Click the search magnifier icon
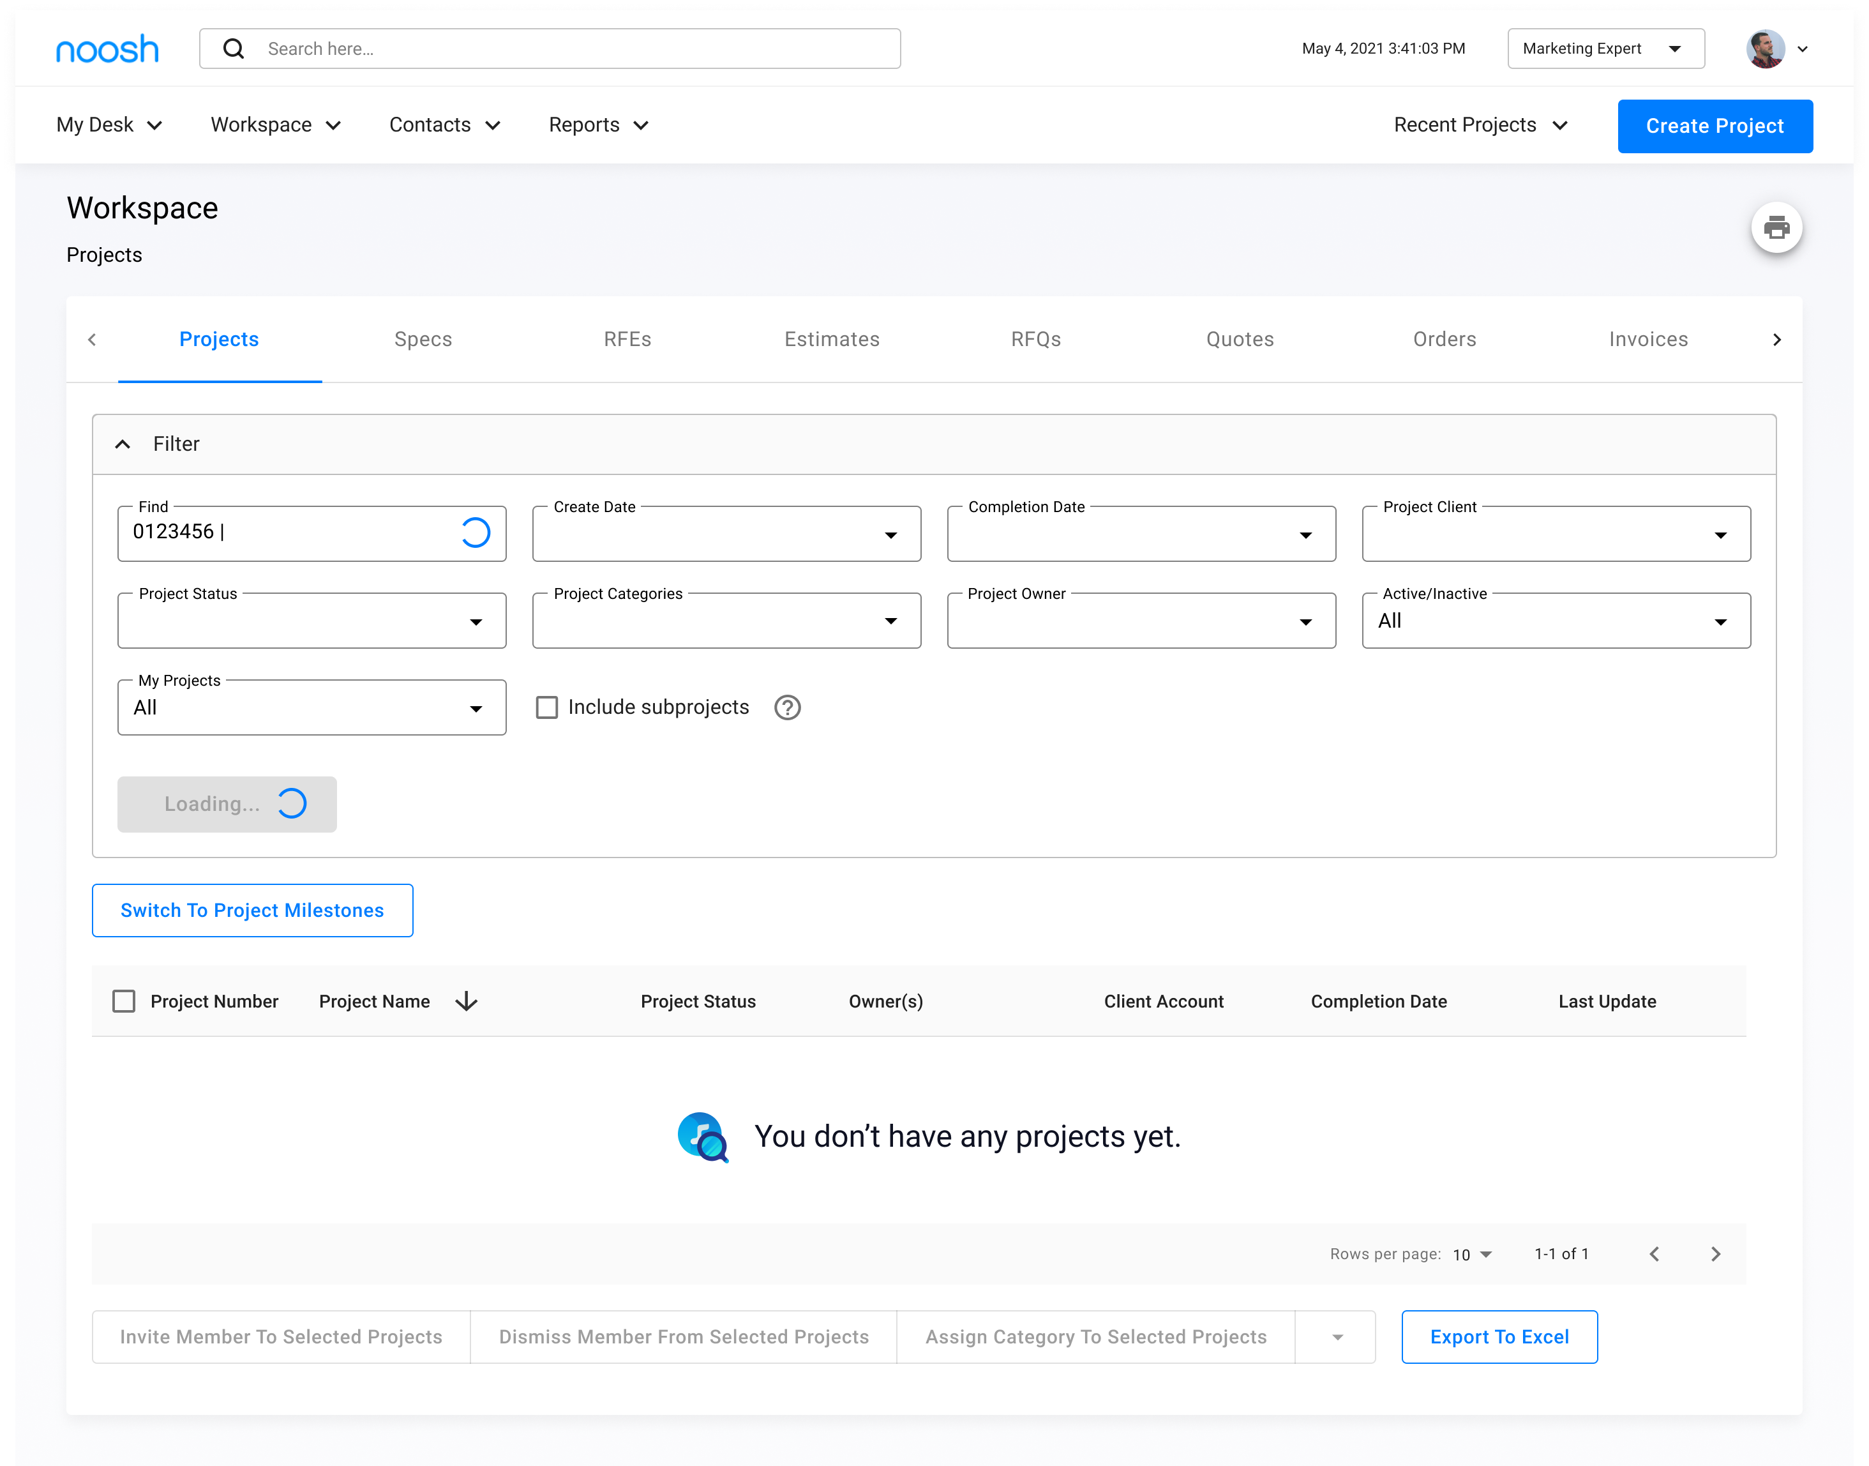The image size is (1869, 1466). [234, 49]
